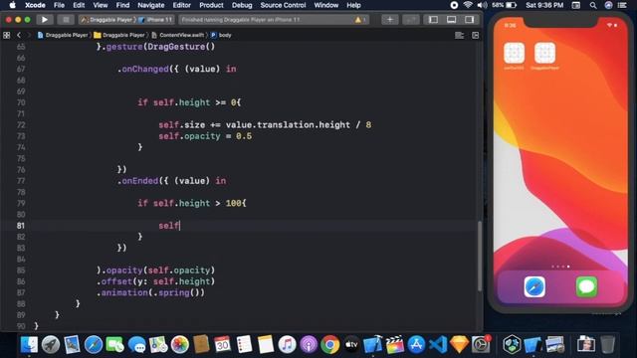
Task: Open Google Chrome from the Dock
Action: click(x=329, y=345)
